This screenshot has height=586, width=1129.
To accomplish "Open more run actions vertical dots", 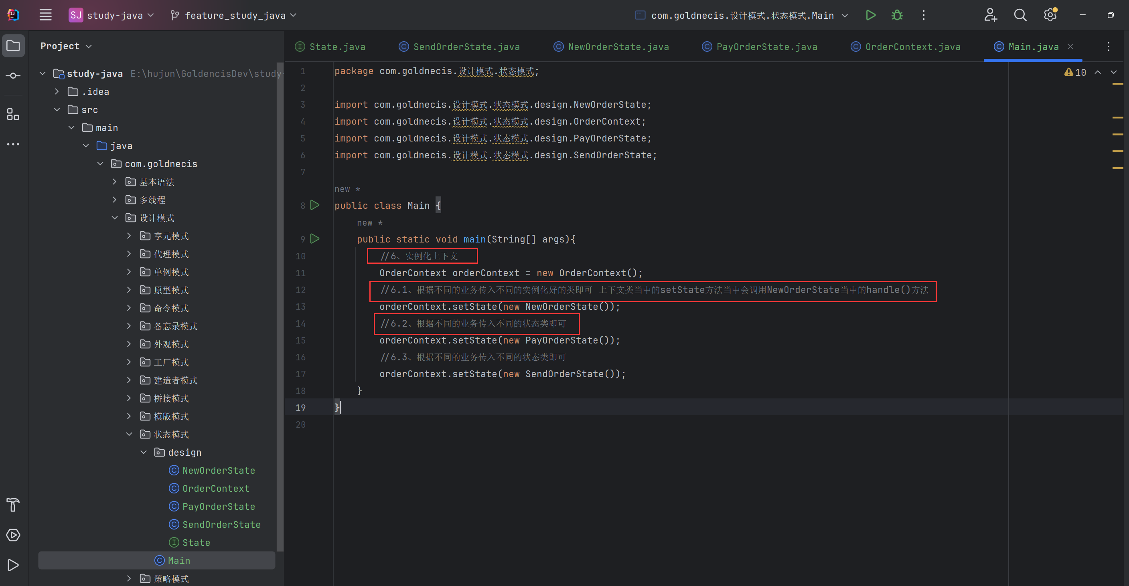I will tap(923, 15).
